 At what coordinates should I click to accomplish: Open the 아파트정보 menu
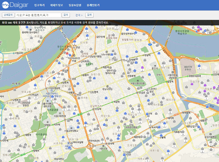pos(57,5)
